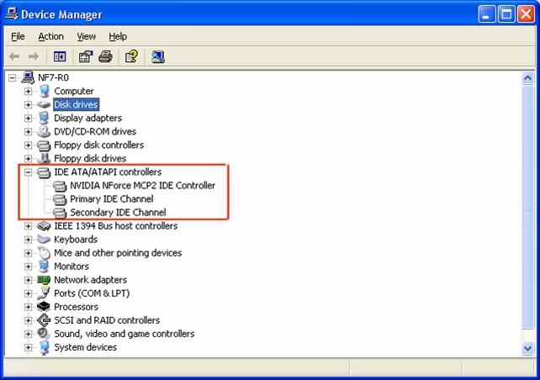
Task: Select the Monitors label
Action: tap(71, 267)
